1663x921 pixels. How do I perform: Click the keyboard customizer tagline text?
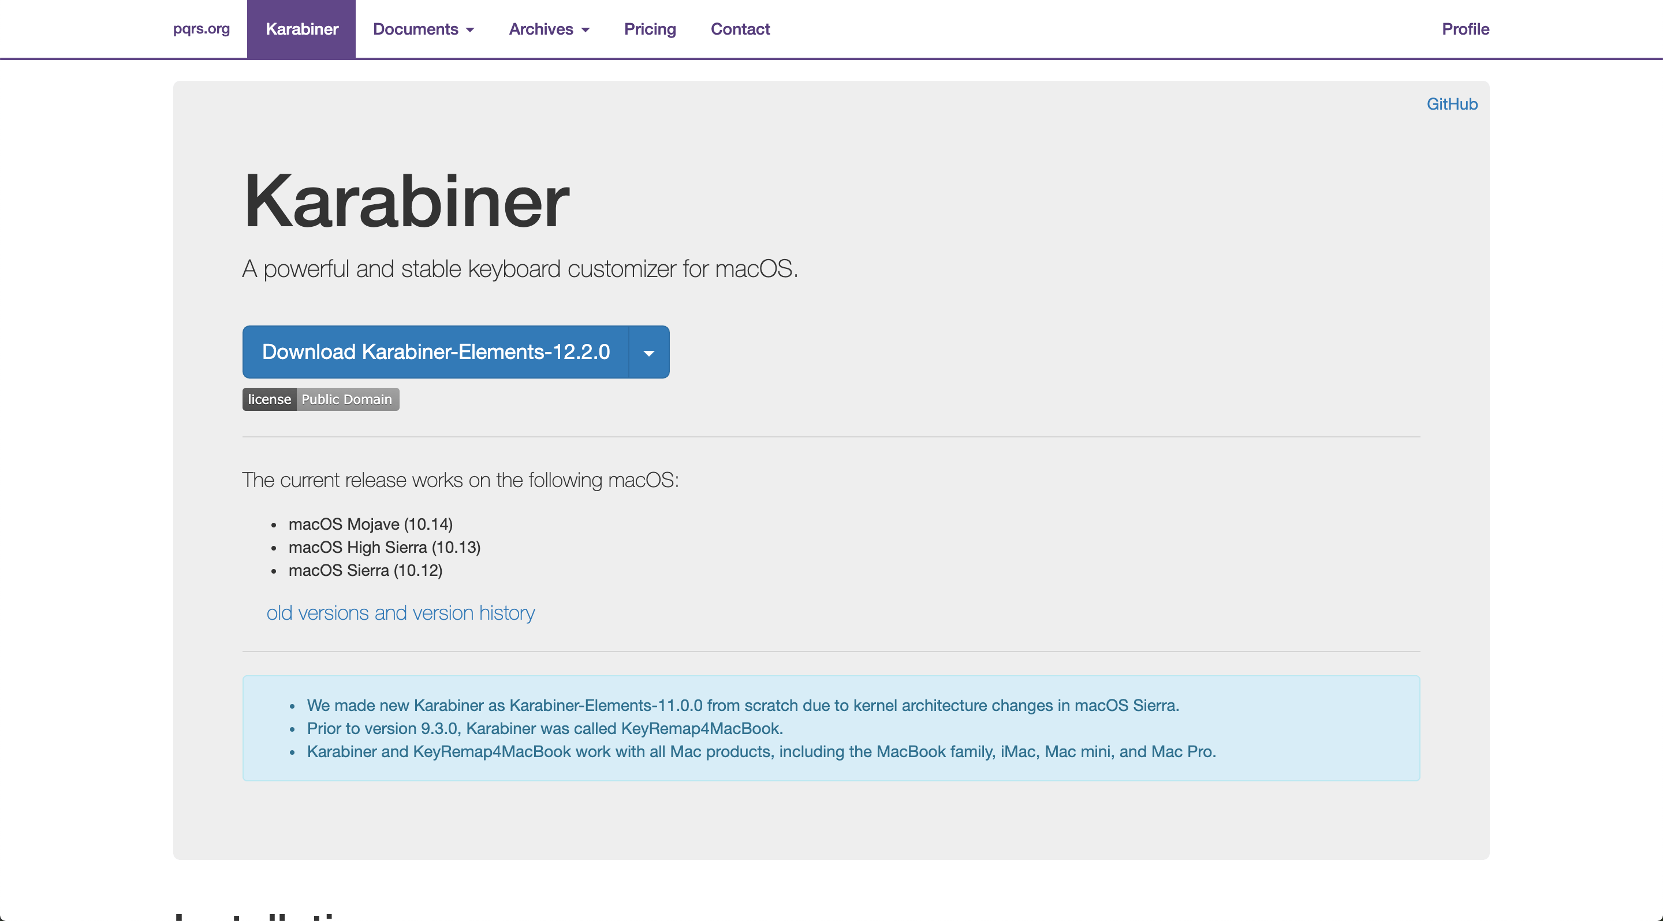click(x=520, y=269)
